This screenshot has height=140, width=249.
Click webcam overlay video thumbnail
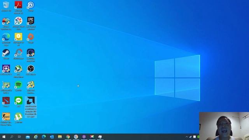(224, 126)
